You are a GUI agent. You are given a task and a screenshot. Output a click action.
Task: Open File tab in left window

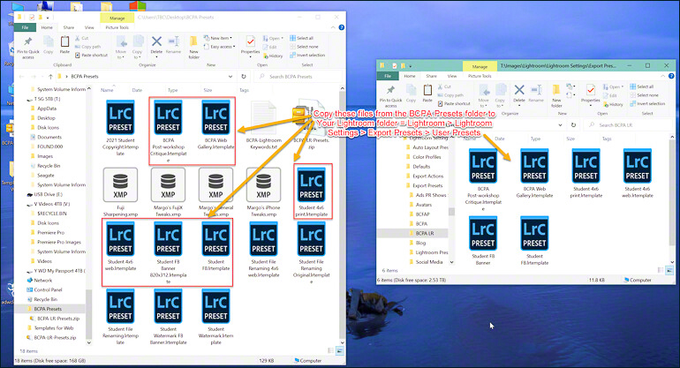tap(25, 27)
